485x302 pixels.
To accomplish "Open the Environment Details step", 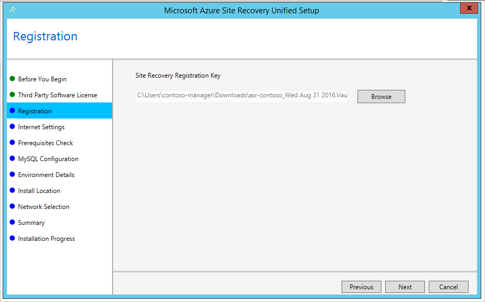I will [46, 175].
